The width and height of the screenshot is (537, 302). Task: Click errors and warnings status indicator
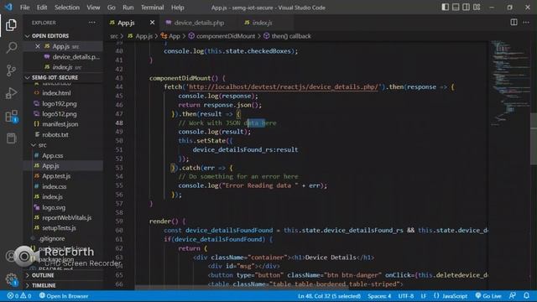click(x=19, y=296)
